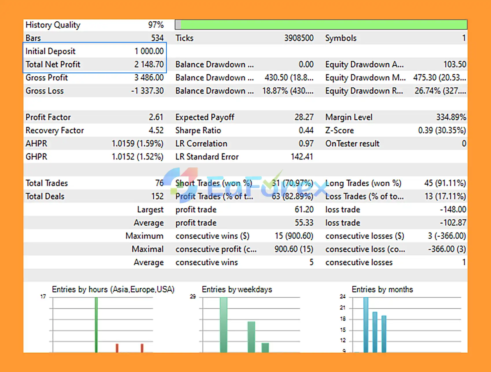Select Balance Drawdown value 0.00
Screen dimensions: 491x372
click(306, 64)
